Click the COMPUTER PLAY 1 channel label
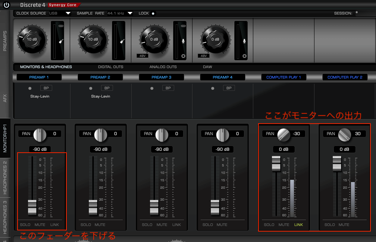The height and width of the screenshot is (242, 376). tap(283, 77)
